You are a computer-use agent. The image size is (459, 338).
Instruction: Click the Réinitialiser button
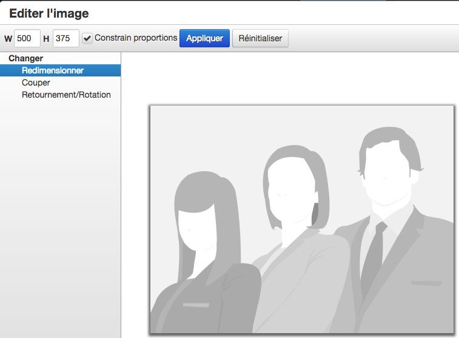click(x=260, y=38)
